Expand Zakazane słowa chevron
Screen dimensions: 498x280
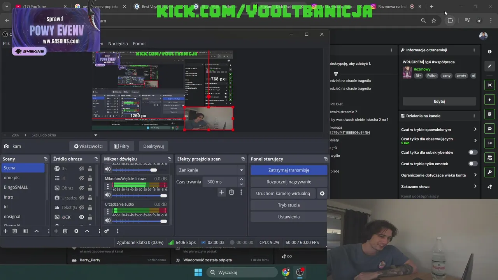[x=475, y=187]
